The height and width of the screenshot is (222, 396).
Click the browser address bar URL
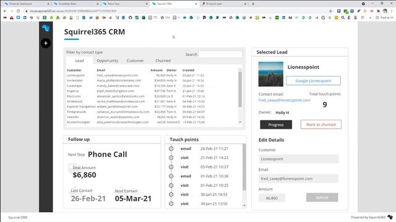[x=73, y=11]
